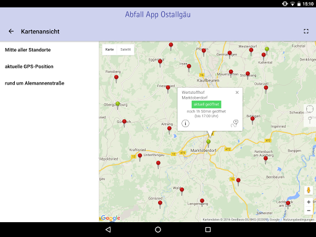Image resolution: width=316 pixels, height=237 pixels.
Task: Go back using the arrow beside Kartenansicht
Action: click(x=11, y=31)
